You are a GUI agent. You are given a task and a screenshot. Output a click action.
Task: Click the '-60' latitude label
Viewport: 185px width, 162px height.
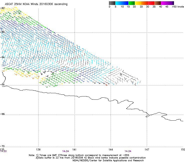point(2,8)
